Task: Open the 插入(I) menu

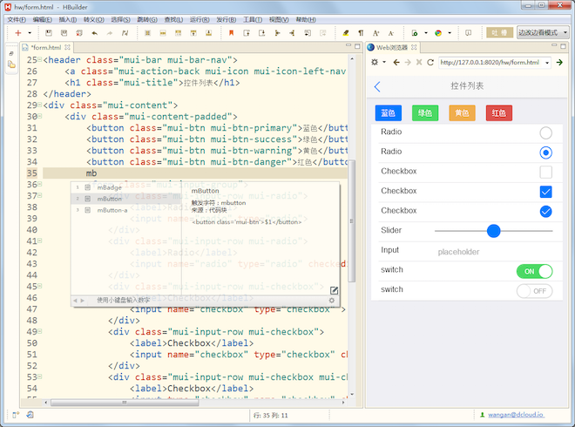Action: click(x=68, y=19)
